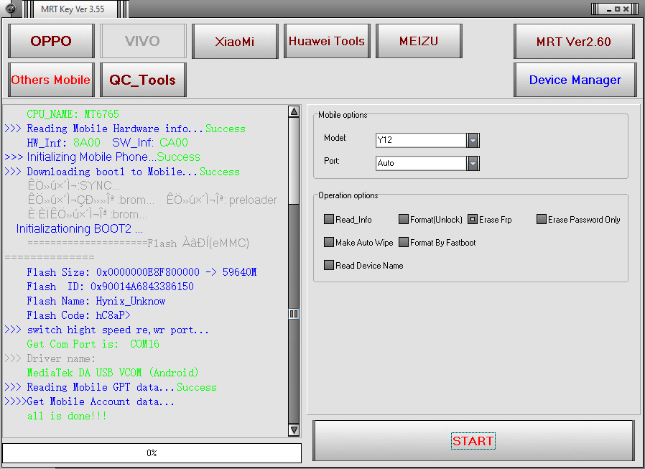Open the OPPO tools section

[51, 41]
